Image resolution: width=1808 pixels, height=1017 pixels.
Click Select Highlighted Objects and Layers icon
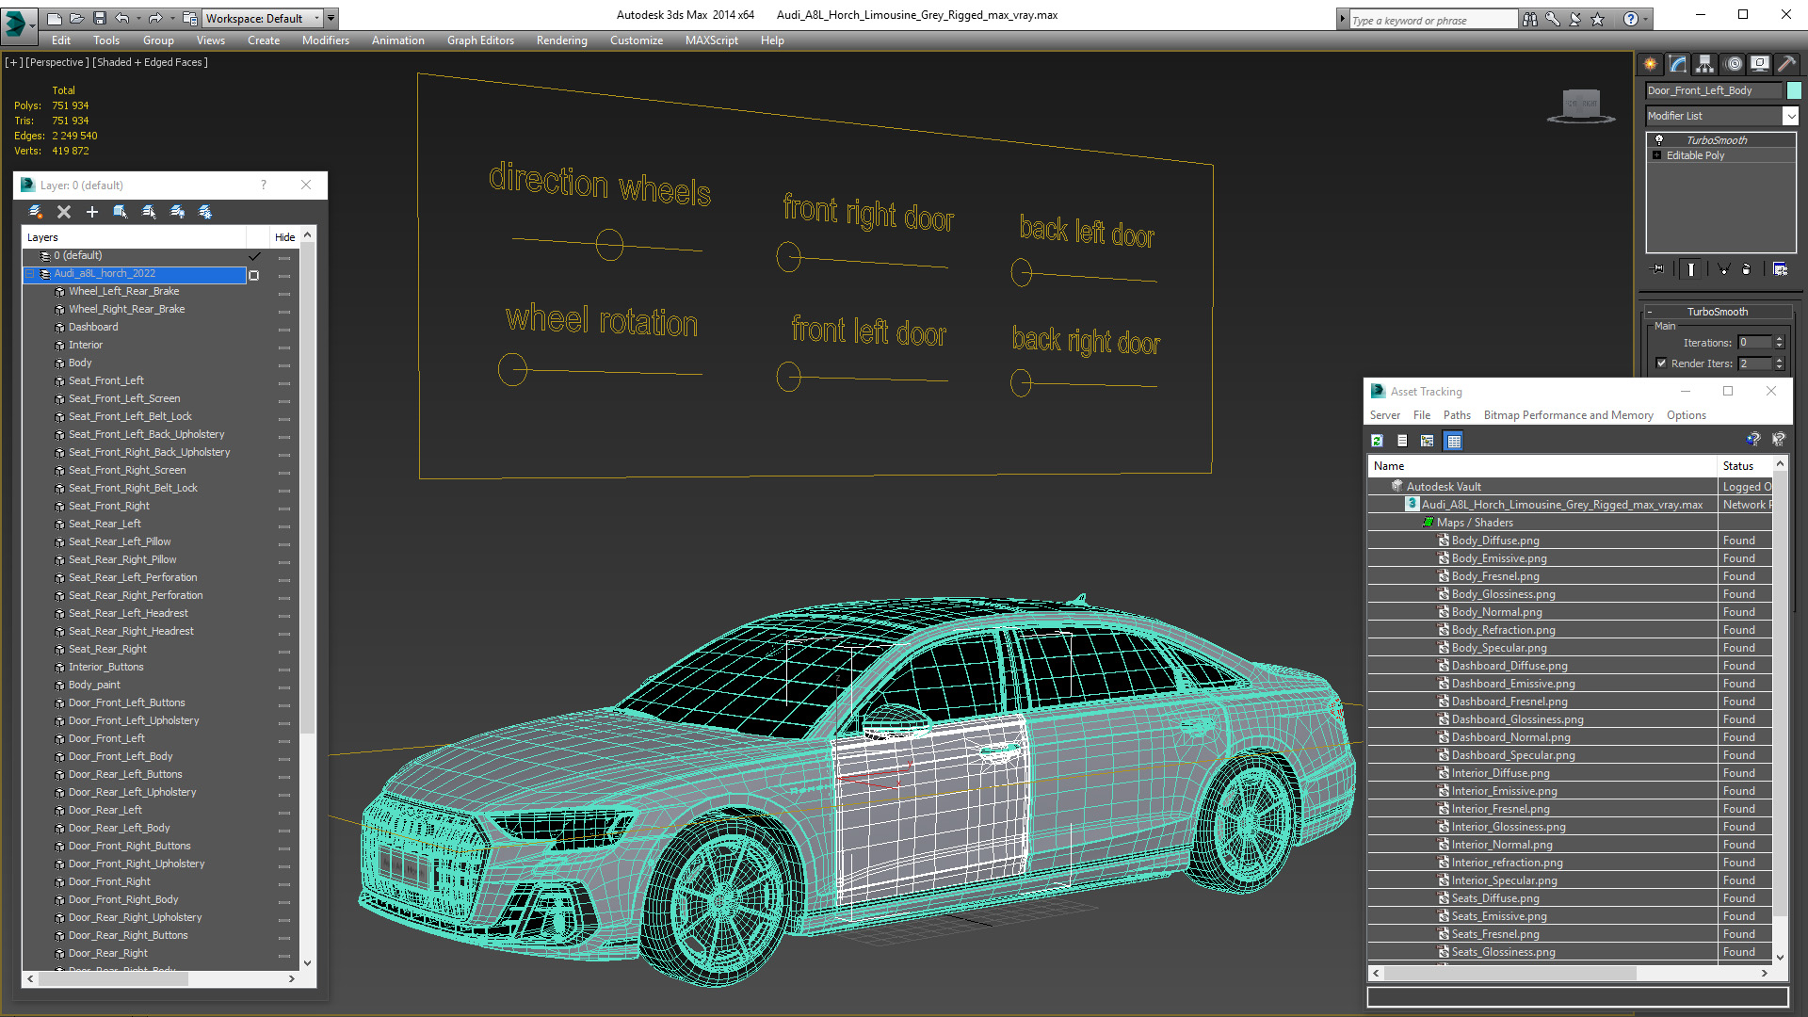[121, 212]
